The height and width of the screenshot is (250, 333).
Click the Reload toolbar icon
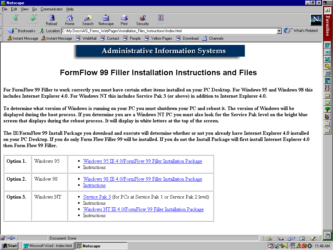(51, 20)
